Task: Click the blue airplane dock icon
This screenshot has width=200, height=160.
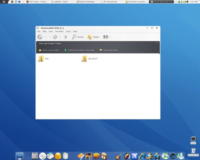Action: (x=134, y=156)
